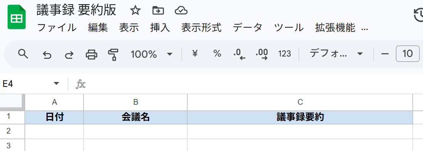The width and height of the screenshot is (423, 151).
Task: Click the move to folder icon
Action: tap(158, 11)
